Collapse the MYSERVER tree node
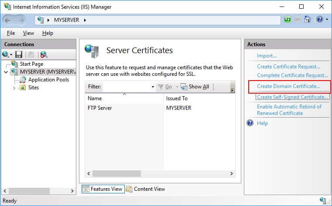 point(6,72)
